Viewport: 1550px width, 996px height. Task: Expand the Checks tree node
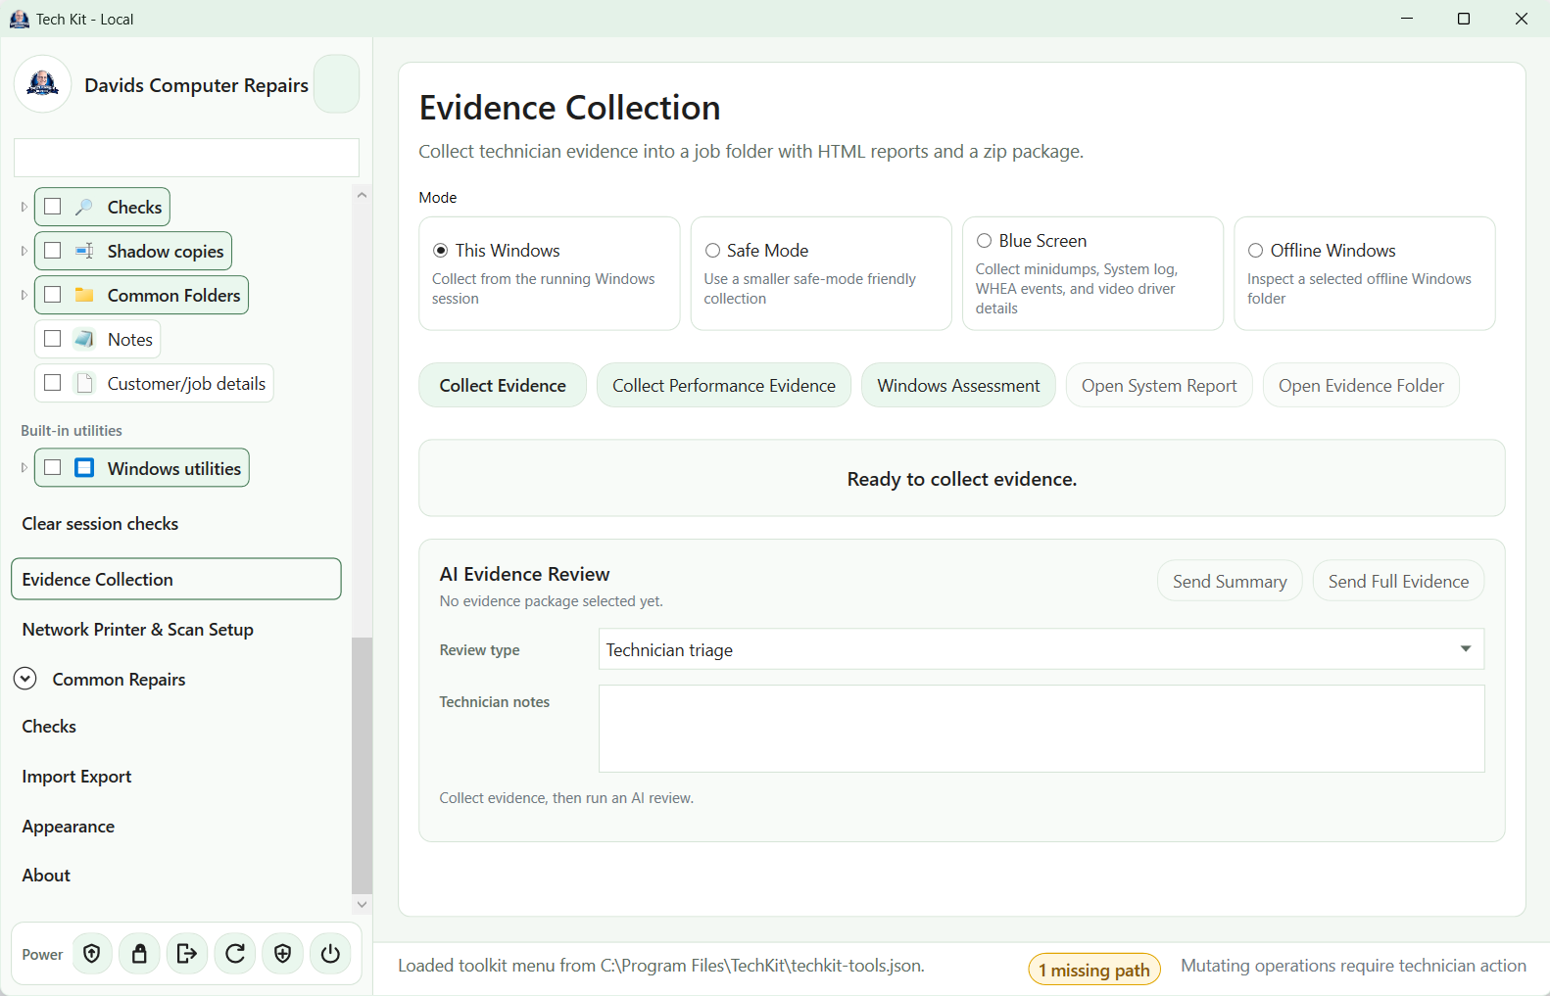tap(24, 207)
